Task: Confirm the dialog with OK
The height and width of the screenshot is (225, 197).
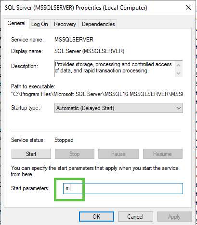Action: coord(96,217)
